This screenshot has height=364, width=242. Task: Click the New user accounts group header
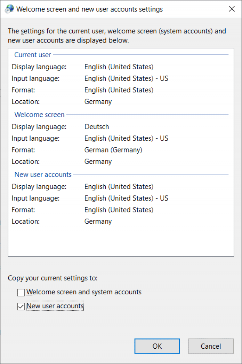point(43,175)
